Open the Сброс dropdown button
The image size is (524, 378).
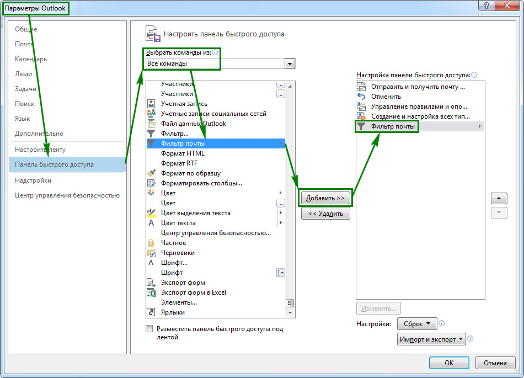[417, 323]
